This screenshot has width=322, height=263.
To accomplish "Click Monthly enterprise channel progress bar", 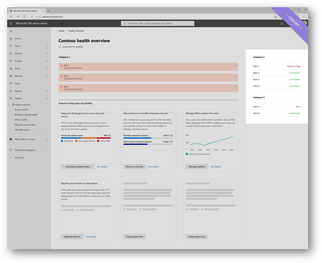I will click(x=148, y=138).
